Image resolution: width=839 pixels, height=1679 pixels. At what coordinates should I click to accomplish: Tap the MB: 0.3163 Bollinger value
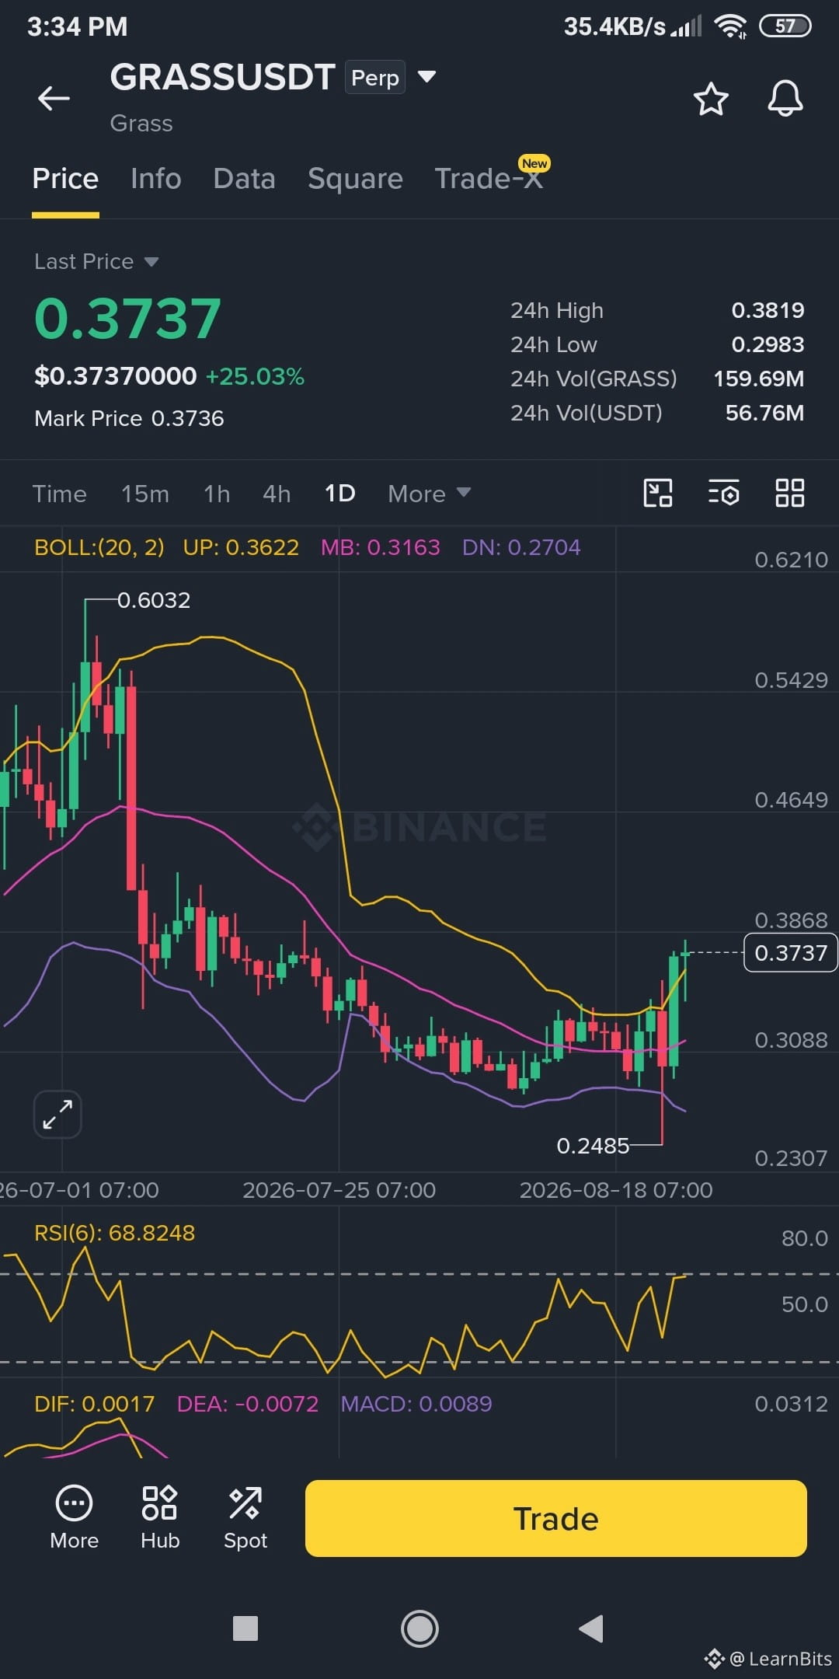[x=381, y=547]
